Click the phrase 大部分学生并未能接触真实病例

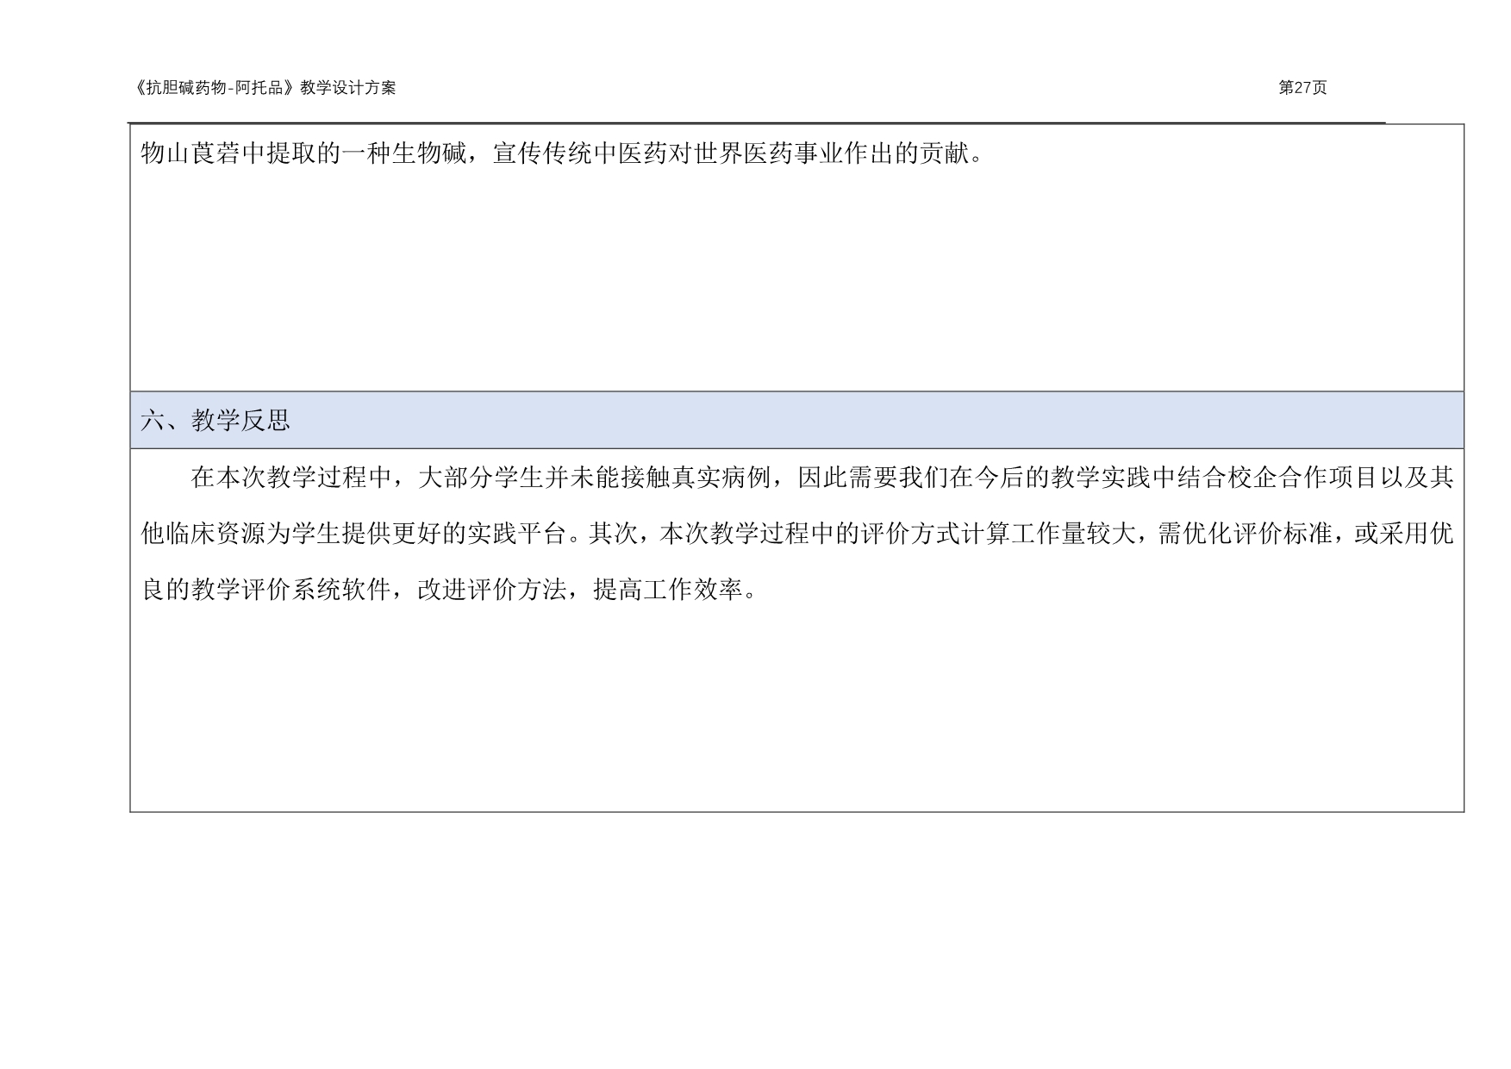[x=594, y=477]
